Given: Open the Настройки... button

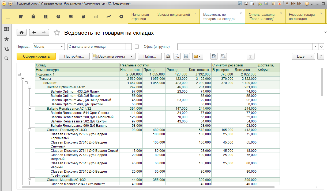Looking at the screenshot, I should (x=74, y=56).
